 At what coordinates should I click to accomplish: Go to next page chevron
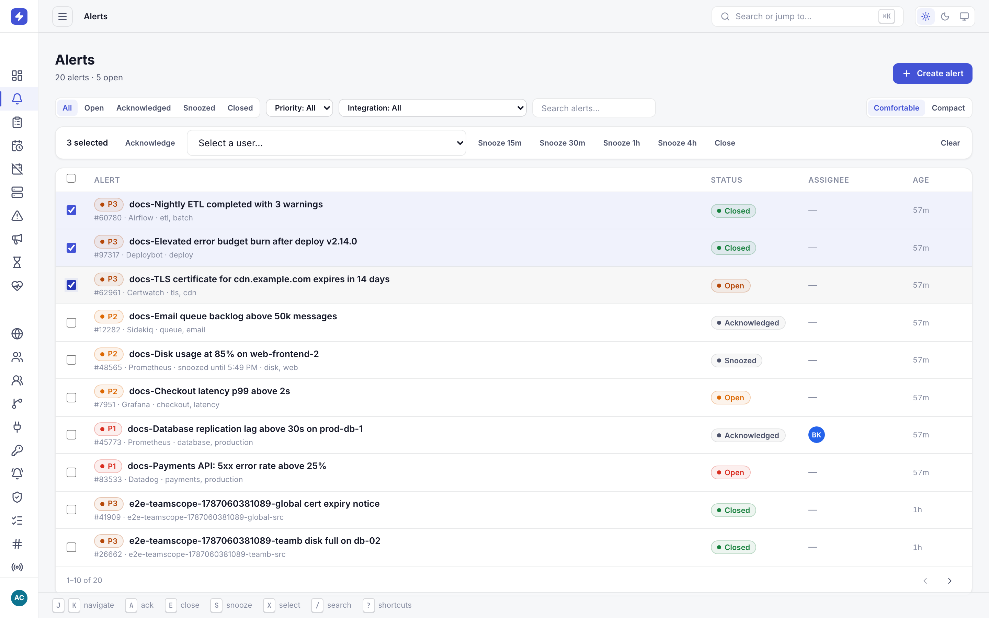(x=950, y=581)
